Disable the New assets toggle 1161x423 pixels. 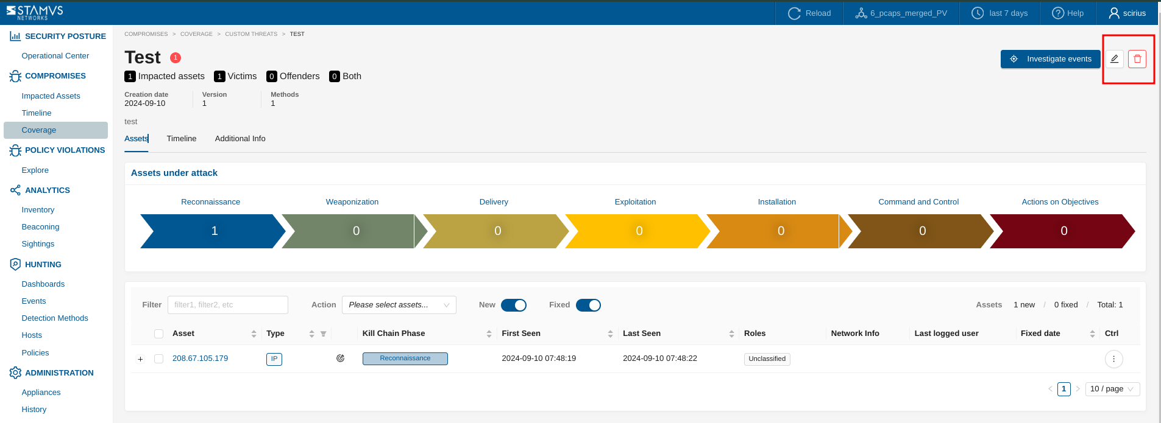[513, 305]
